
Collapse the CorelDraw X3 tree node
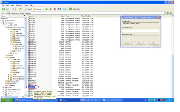8,59
